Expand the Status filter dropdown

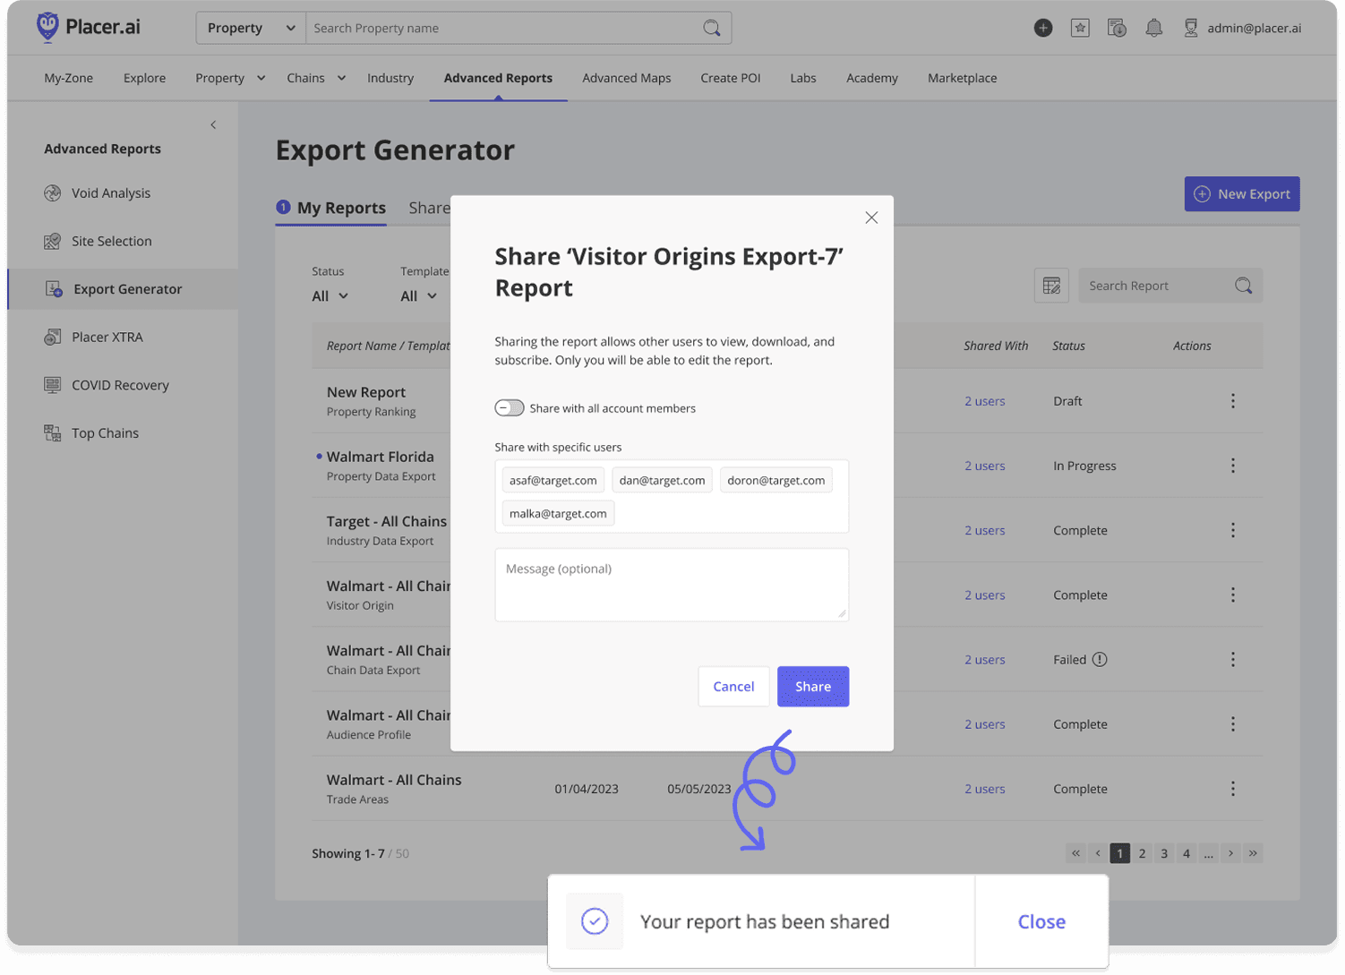point(330,295)
